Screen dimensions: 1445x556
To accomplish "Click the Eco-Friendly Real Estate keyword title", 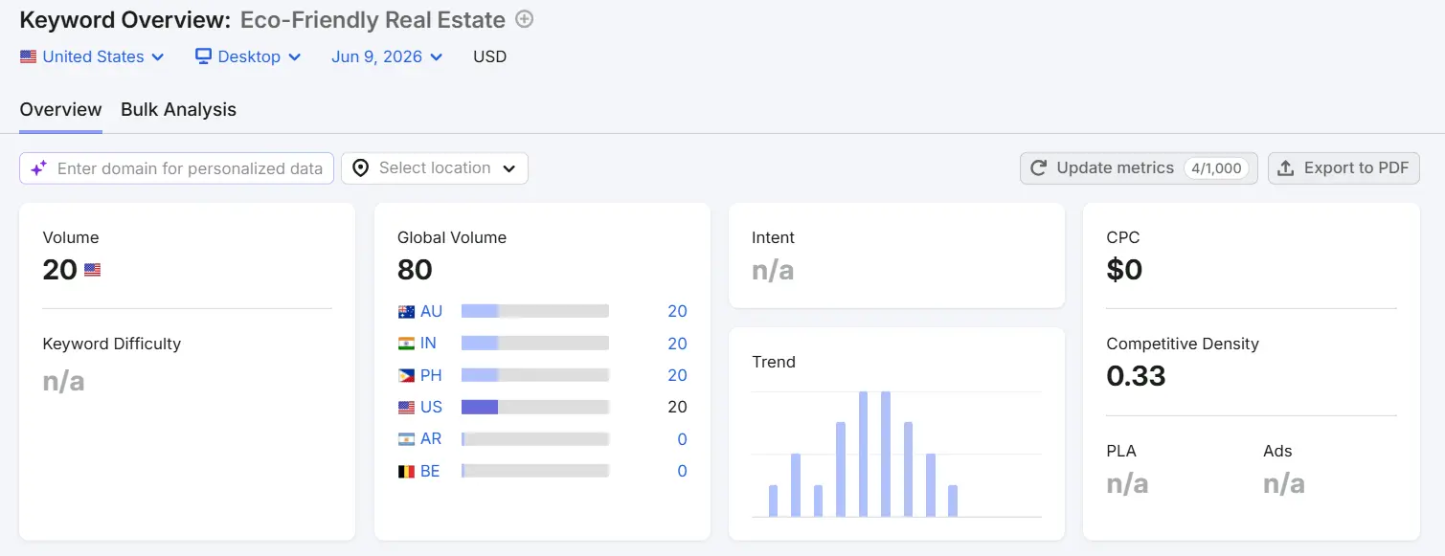I will (373, 19).
